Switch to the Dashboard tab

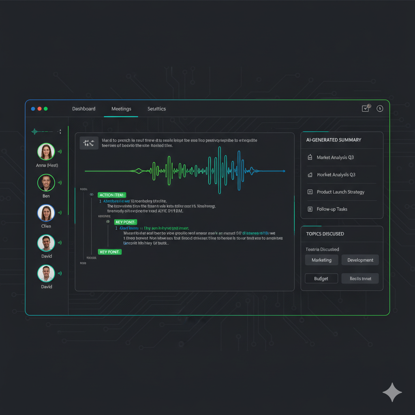[x=83, y=109]
